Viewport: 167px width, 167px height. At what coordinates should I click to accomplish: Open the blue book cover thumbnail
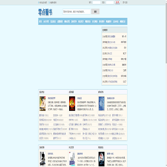point(102,103)
